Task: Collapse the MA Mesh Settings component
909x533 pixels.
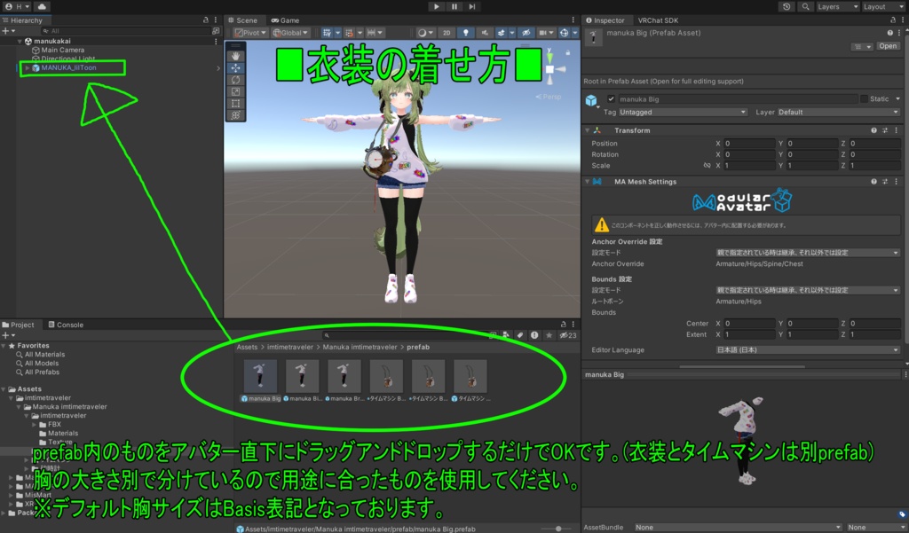Action: pyautogui.click(x=588, y=181)
